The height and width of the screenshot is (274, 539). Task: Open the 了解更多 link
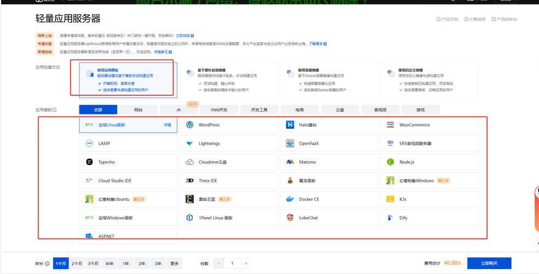317,44
